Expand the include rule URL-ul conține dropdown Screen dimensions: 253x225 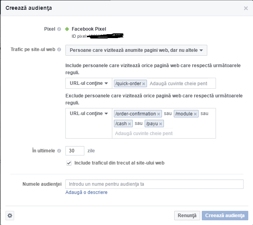[x=89, y=83]
